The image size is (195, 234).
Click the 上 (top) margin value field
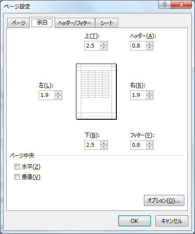[93, 46]
